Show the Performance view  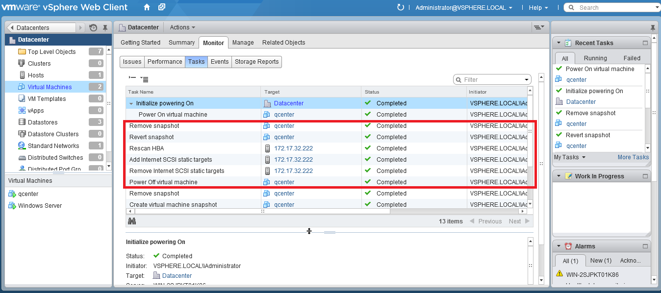click(x=165, y=62)
